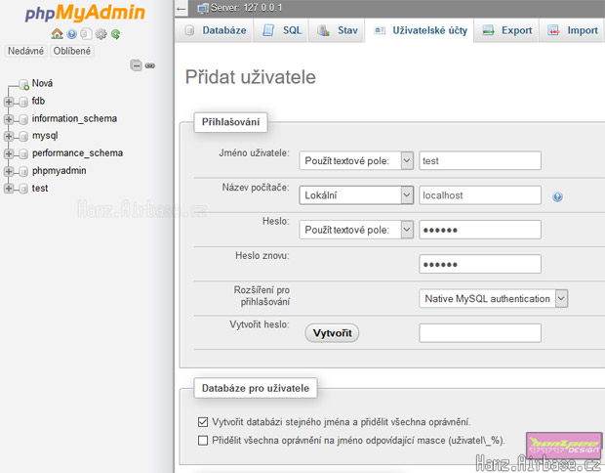
Task: Open host name help icon beside localhost
Action: [557, 196]
